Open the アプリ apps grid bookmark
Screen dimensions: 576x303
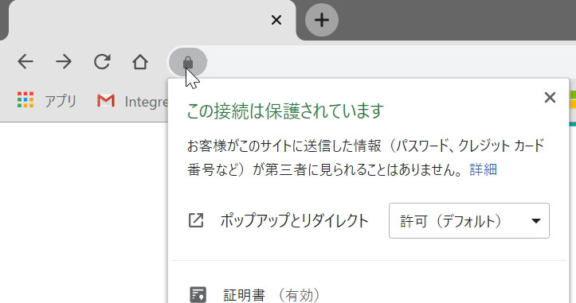47,100
